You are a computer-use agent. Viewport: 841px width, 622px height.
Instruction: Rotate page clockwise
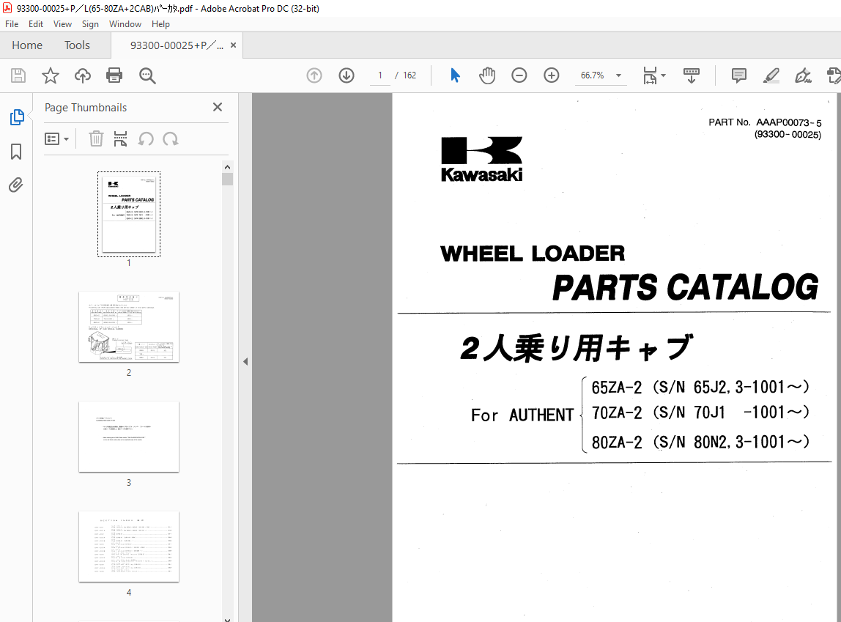coord(171,139)
